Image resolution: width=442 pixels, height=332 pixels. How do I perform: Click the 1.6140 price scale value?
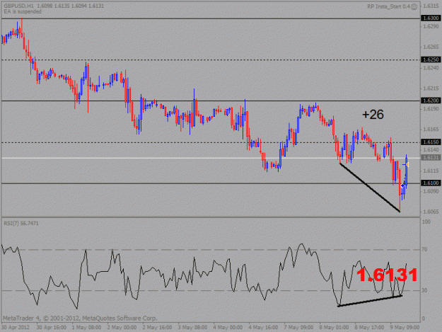coord(431,150)
